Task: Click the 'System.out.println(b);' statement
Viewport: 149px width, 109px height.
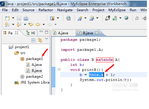Action: (105, 80)
